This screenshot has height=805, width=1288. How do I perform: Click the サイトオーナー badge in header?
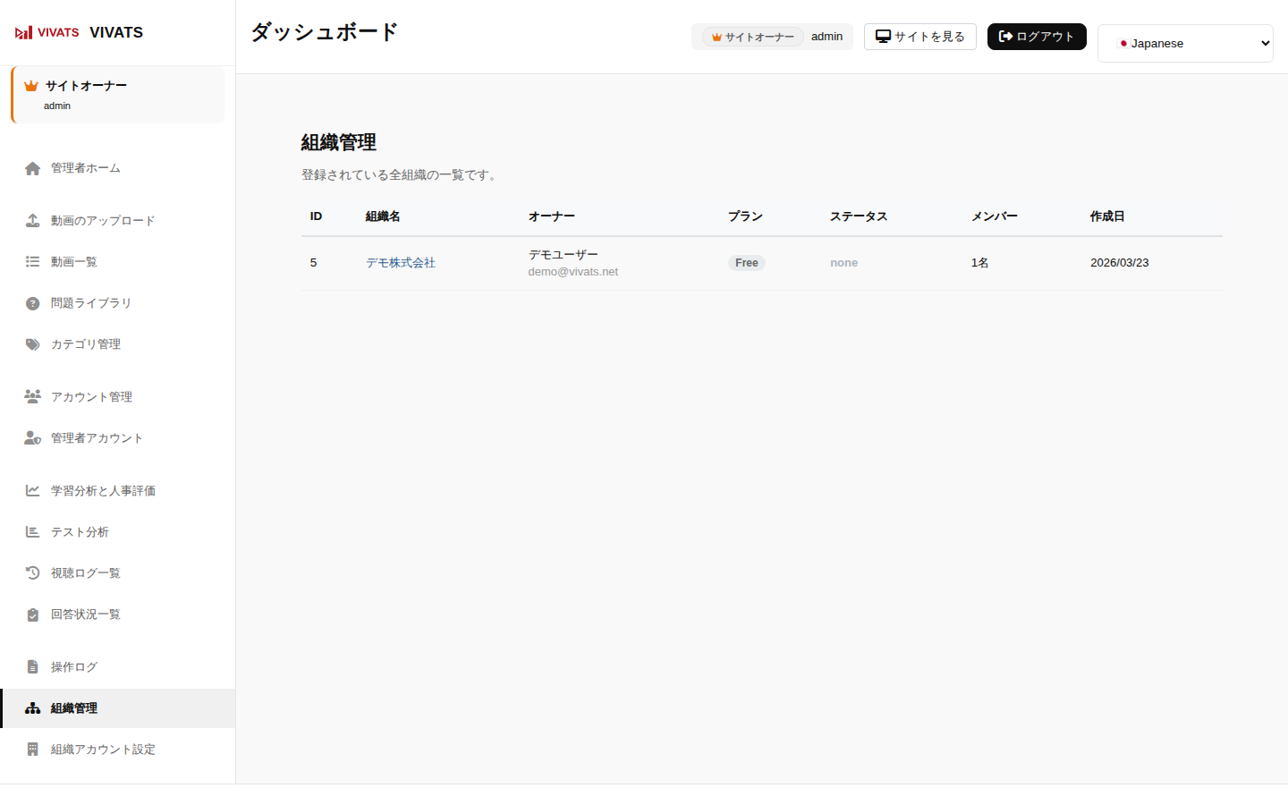point(752,38)
